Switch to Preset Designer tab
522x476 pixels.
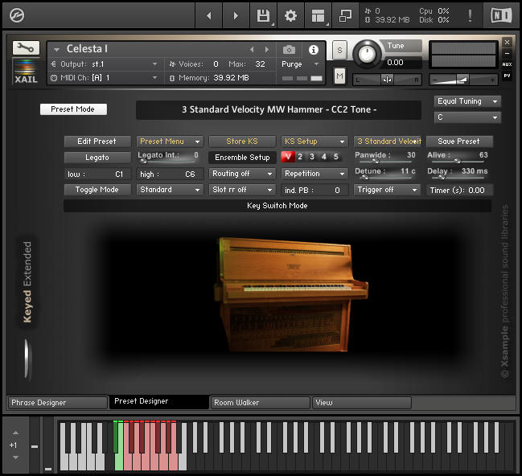(x=159, y=402)
